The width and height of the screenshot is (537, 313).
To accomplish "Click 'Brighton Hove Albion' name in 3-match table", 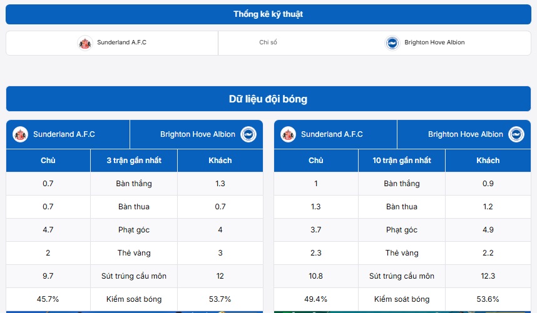I will pos(198,134).
